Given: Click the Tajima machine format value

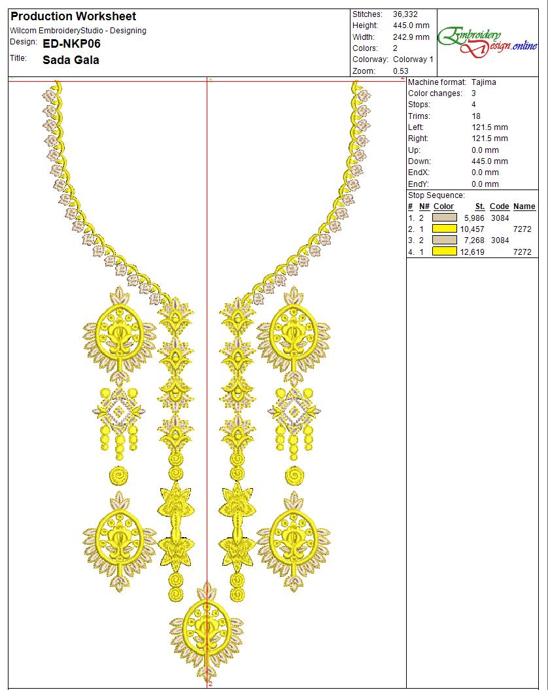Looking at the screenshot, I should (x=483, y=82).
